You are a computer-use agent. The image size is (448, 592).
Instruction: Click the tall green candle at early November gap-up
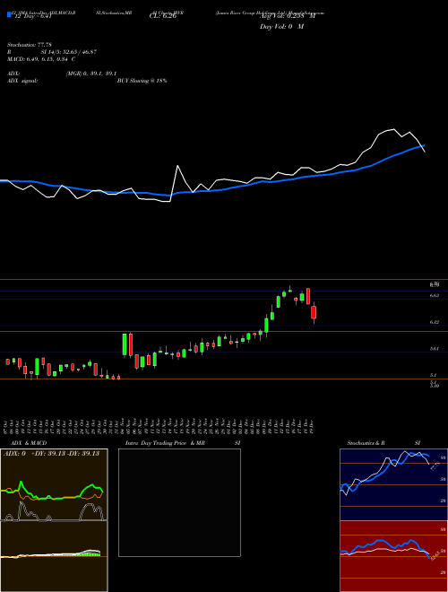[125, 344]
